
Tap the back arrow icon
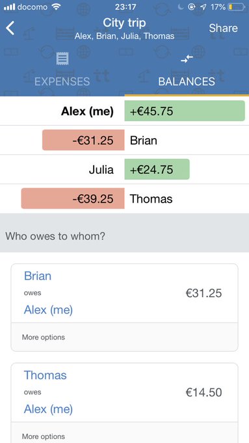(10, 28)
